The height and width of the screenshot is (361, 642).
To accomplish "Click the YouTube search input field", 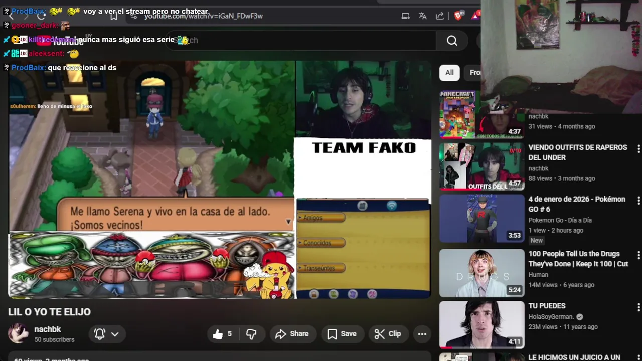I will 301,40.
